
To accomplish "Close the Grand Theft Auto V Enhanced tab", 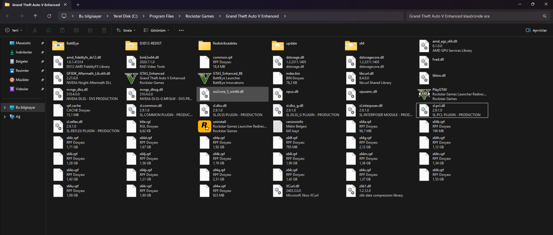I will pyautogui.click(x=65, y=5).
